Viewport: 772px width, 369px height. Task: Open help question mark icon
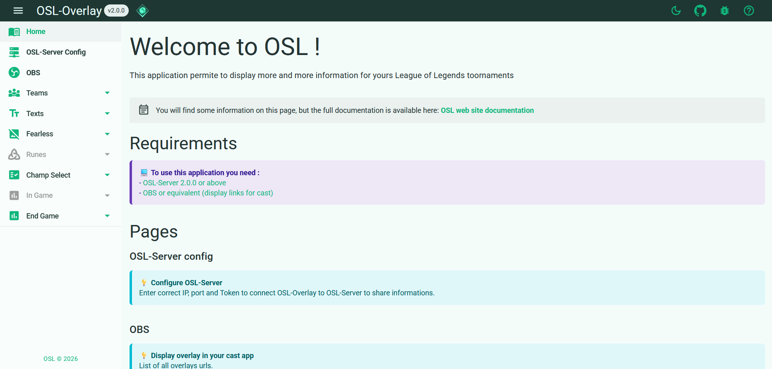coord(749,11)
